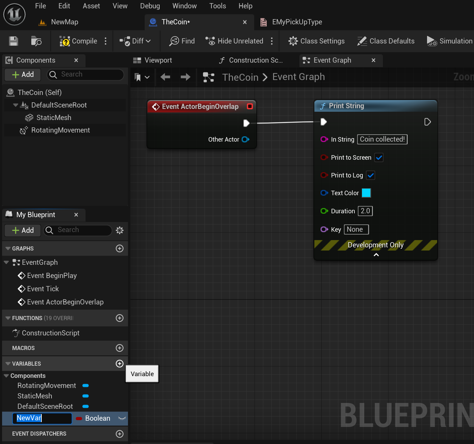The height and width of the screenshot is (444, 474).
Task: Add a new function with plus icon
Action: (120, 318)
